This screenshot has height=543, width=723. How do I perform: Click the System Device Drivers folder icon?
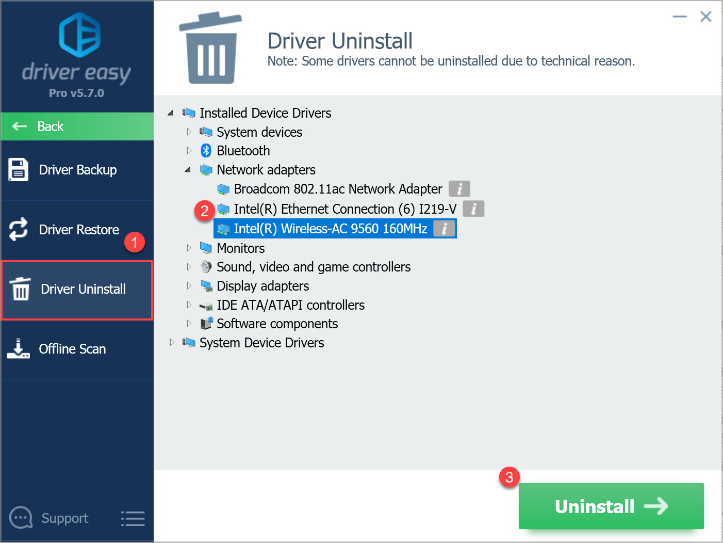pos(189,342)
